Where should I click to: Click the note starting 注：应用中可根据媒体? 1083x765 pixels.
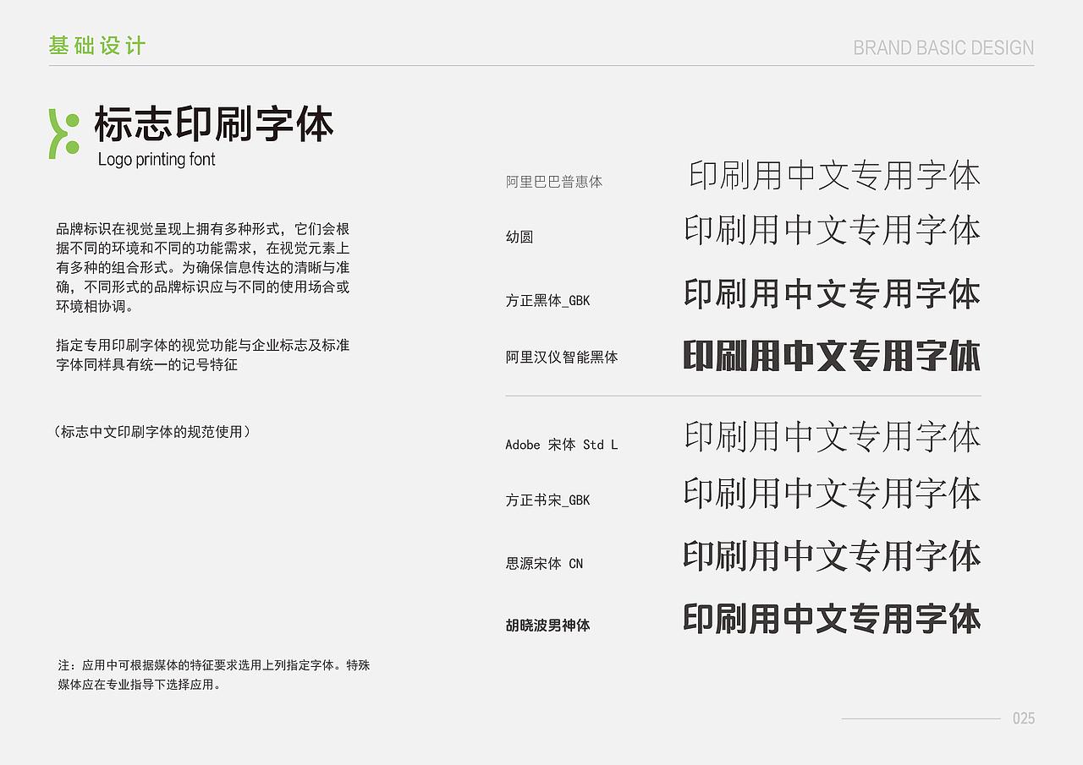(214, 675)
